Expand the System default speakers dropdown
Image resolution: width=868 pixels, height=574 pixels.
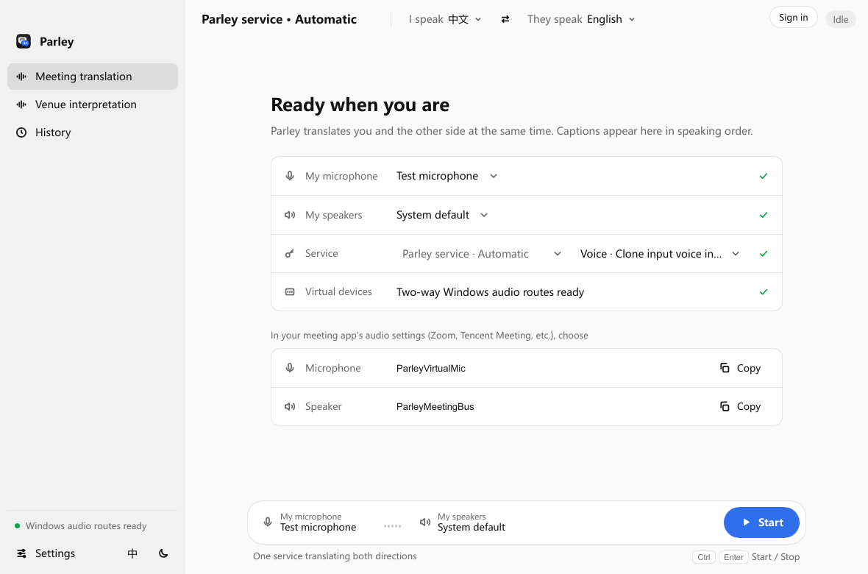pyautogui.click(x=442, y=215)
